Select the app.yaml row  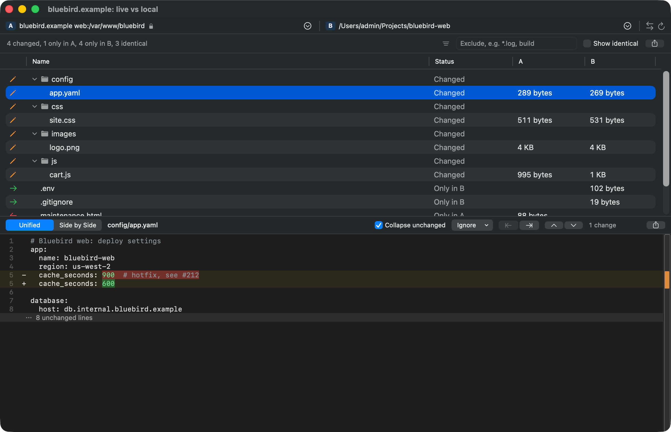[x=330, y=93]
